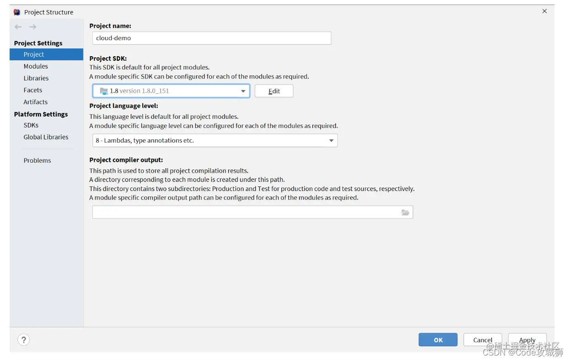Click the Platform Settings section header
This screenshot has width=570, height=361.
pyautogui.click(x=41, y=114)
